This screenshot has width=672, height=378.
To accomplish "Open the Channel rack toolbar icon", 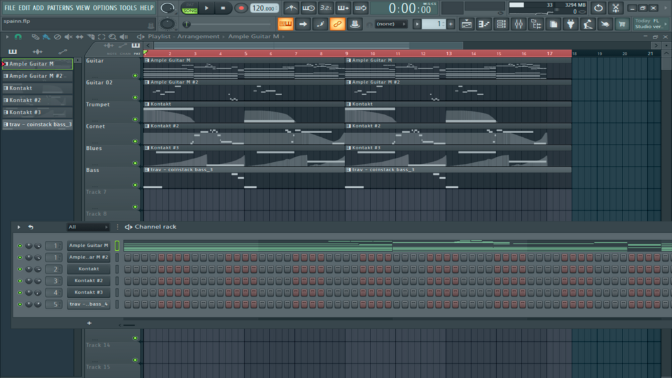I will pyautogui.click(x=501, y=25).
